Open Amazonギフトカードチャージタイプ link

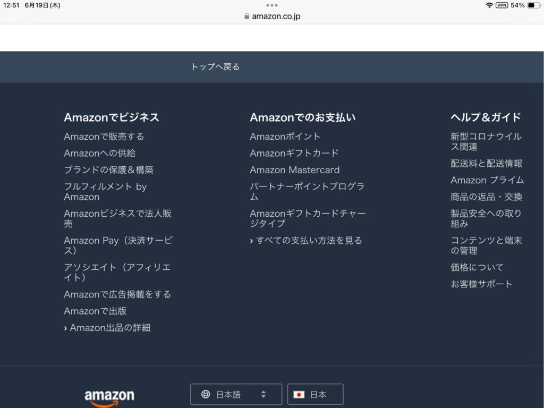308,218
